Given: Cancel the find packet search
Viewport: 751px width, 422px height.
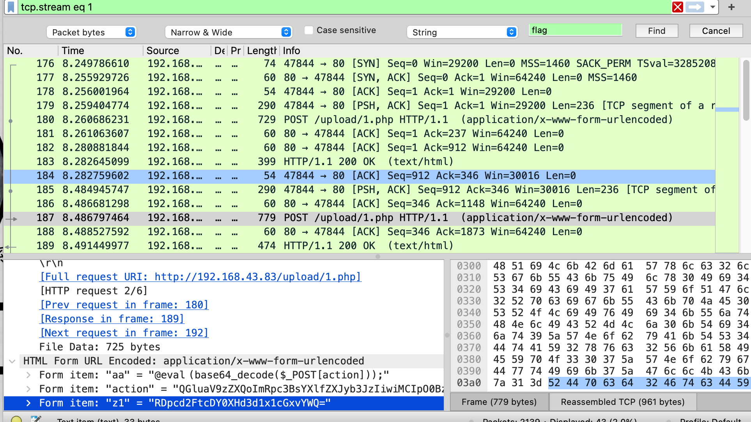Looking at the screenshot, I should 716,31.
